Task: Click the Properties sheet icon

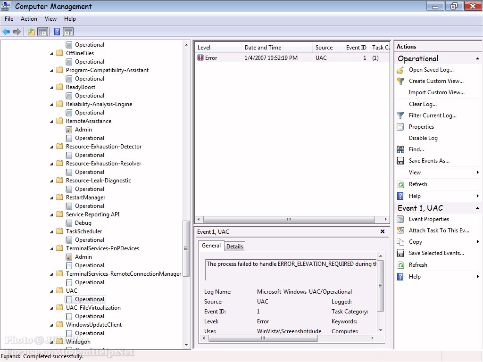Action: pyautogui.click(x=400, y=127)
